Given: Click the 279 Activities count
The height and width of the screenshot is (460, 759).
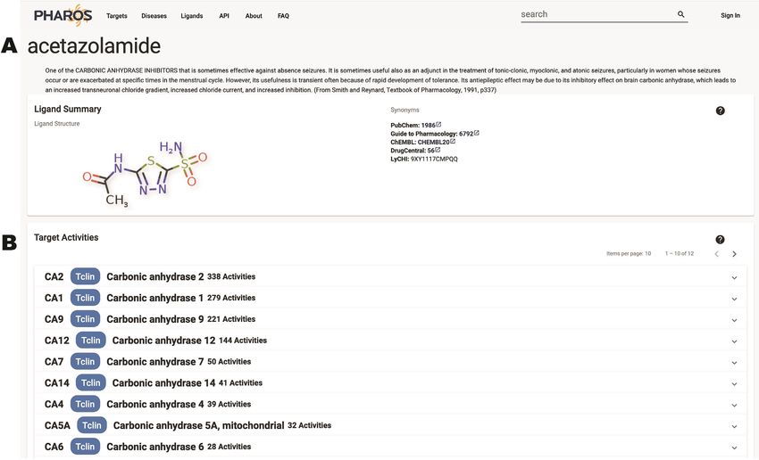Looking at the screenshot, I should coord(231,298).
